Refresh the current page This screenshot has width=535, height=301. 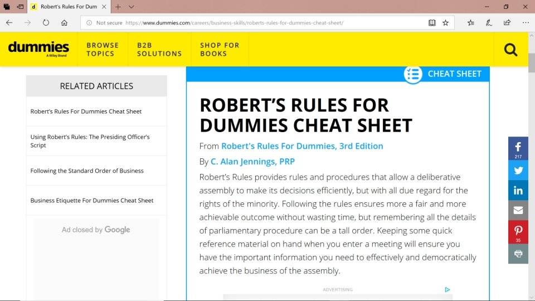pyautogui.click(x=46, y=23)
